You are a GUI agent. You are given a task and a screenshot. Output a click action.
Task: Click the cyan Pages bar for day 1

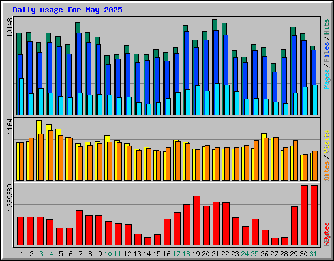(22, 97)
